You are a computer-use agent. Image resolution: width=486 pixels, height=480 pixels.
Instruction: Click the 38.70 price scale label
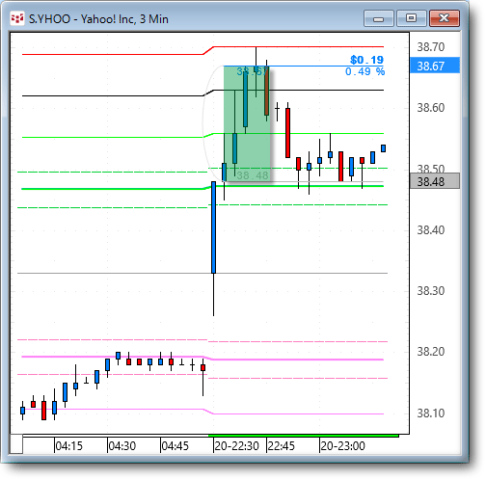point(431,47)
